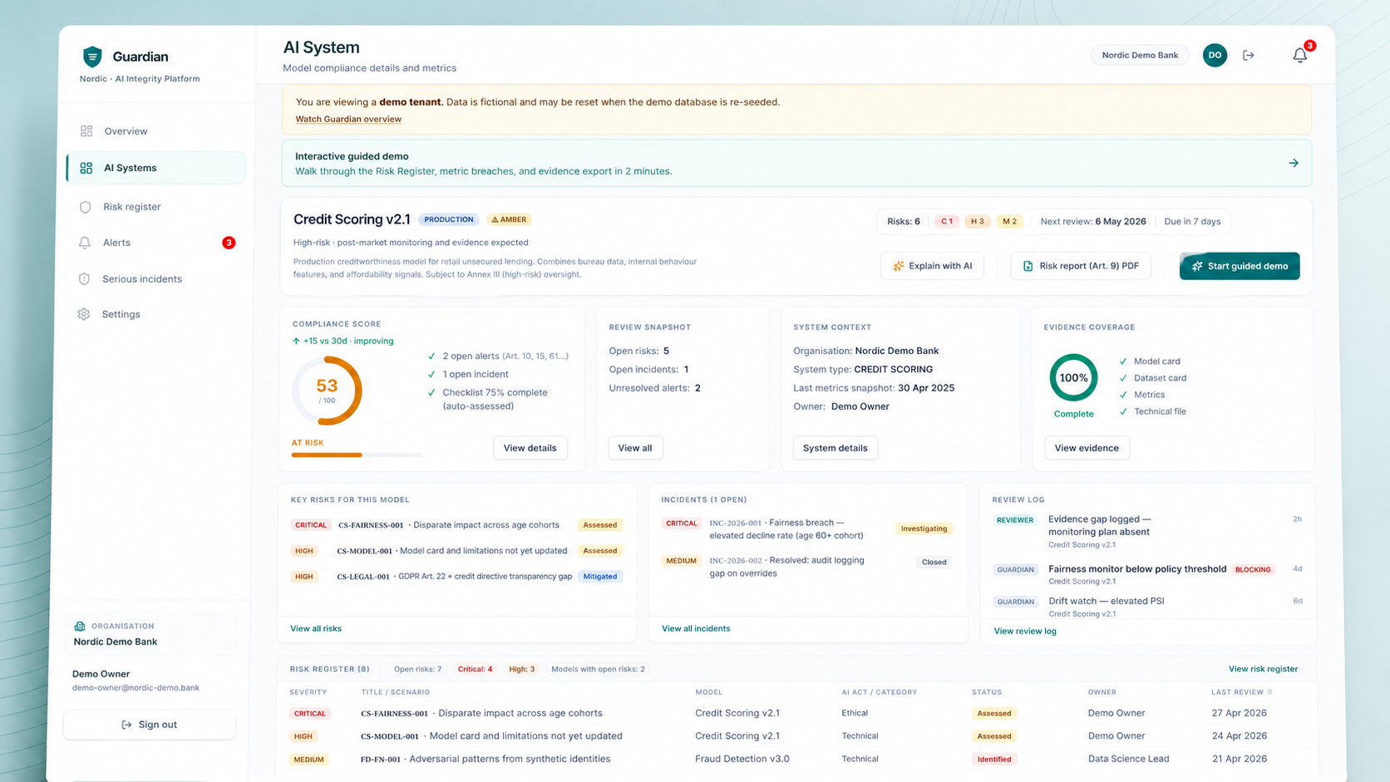The image size is (1390, 782).
Task: Click the Interactive guided demo title
Action: click(x=352, y=156)
